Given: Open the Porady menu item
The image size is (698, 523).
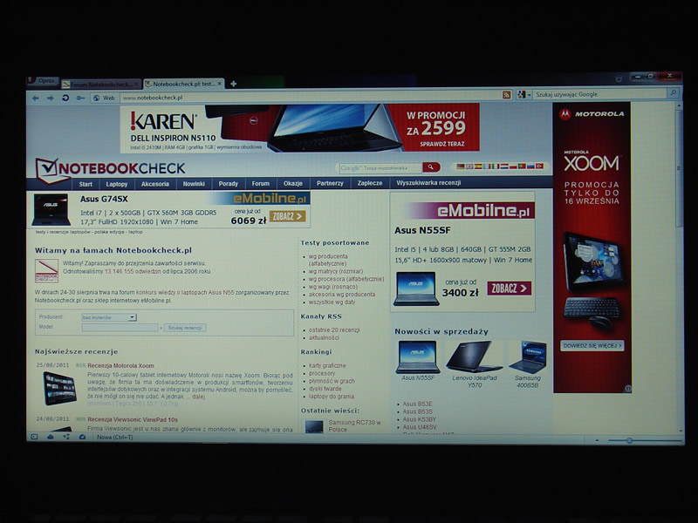Looking at the screenshot, I should [229, 184].
